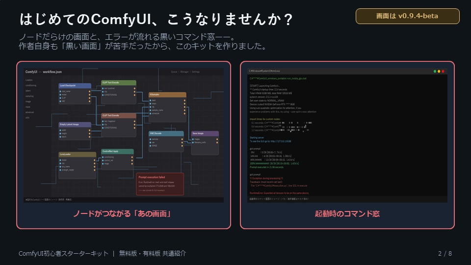Select the Load Checkpoint node header

[x=75, y=85]
